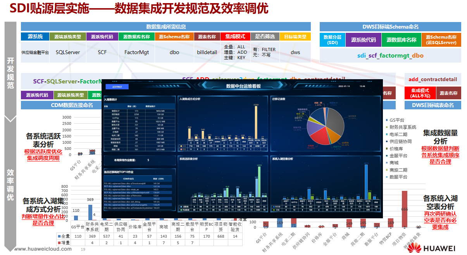Image resolution: width=467 pixels, height=255 pixels.
Task: Select the sdi_scf_factormgt_dbo schema name
Action: coord(390,55)
